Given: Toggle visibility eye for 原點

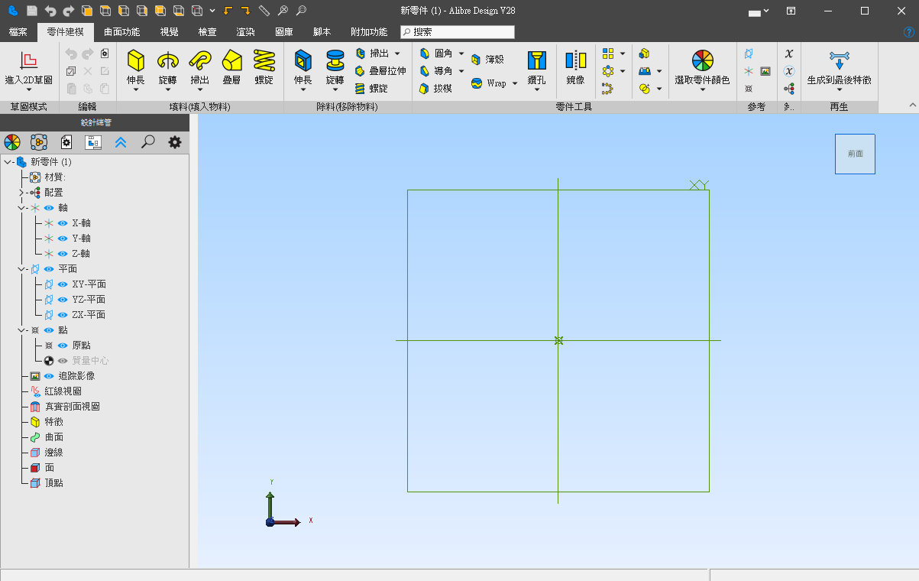Looking at the screenshot, I should 63,346.
